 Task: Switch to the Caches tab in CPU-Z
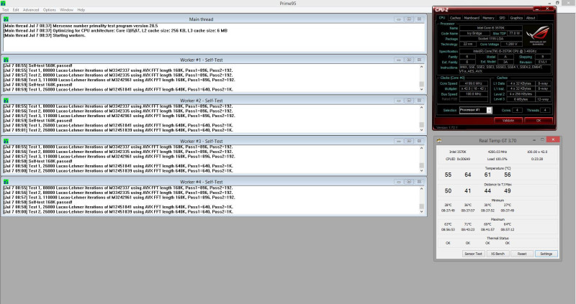pyautogui.click(x=455, y=17)
